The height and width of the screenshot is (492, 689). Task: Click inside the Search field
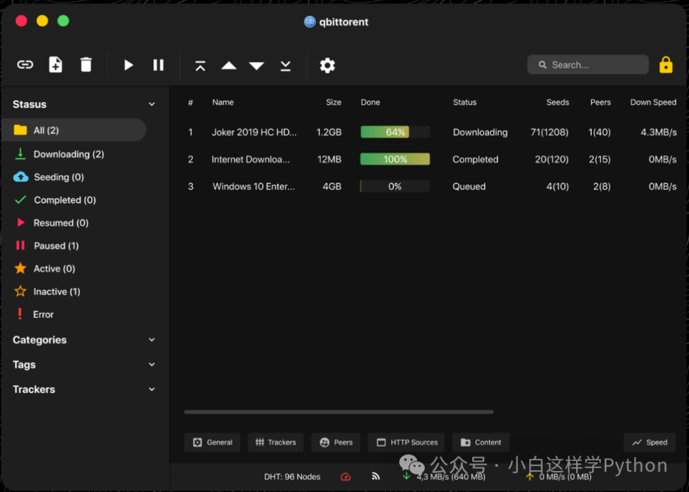(588, 65)
